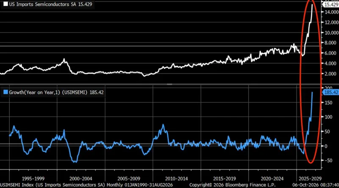Click the white legend swatch for US Imports Semiconductors

click(x=6, y=4)
